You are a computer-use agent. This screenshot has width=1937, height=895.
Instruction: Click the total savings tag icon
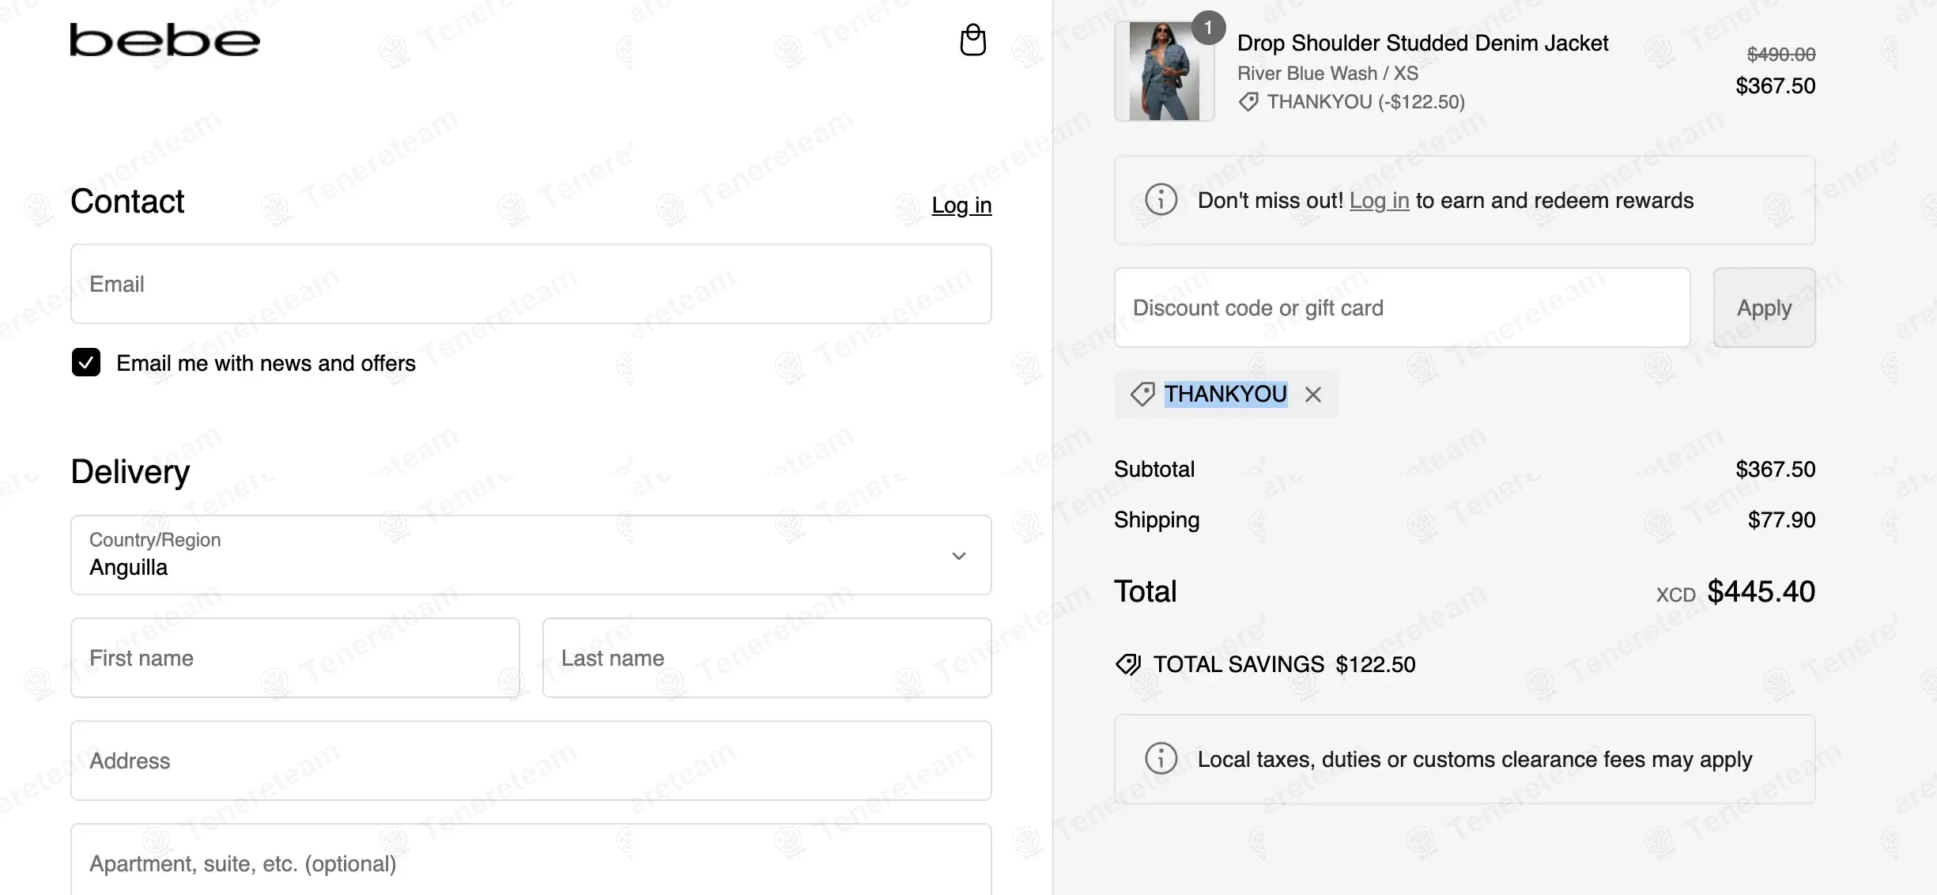coord(1128,664)
